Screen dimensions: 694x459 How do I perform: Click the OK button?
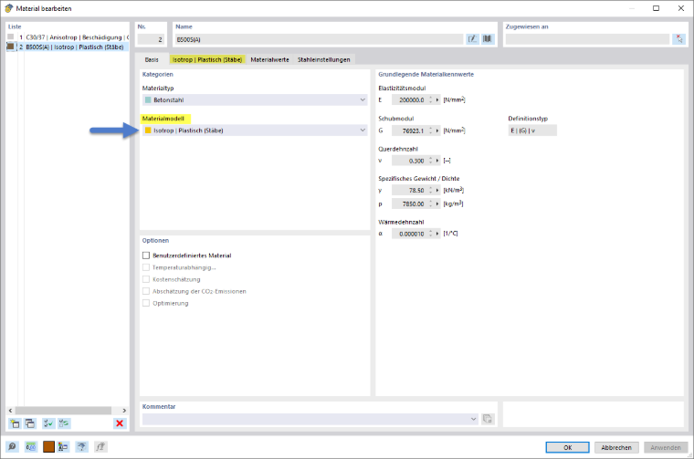coord(567,447)
